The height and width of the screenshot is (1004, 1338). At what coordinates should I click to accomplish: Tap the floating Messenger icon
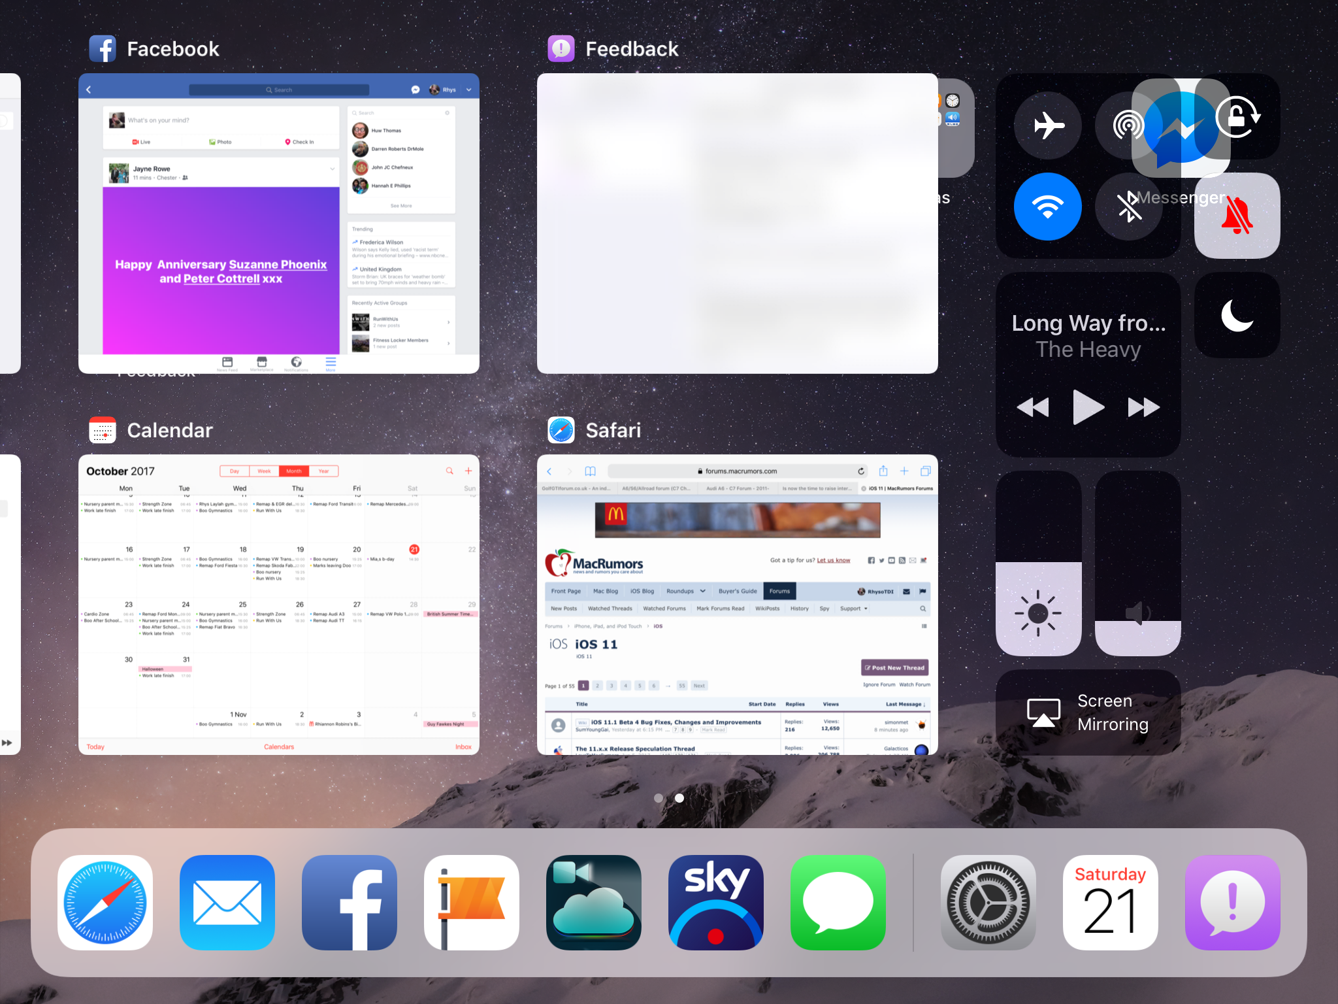pos(1181,128)
